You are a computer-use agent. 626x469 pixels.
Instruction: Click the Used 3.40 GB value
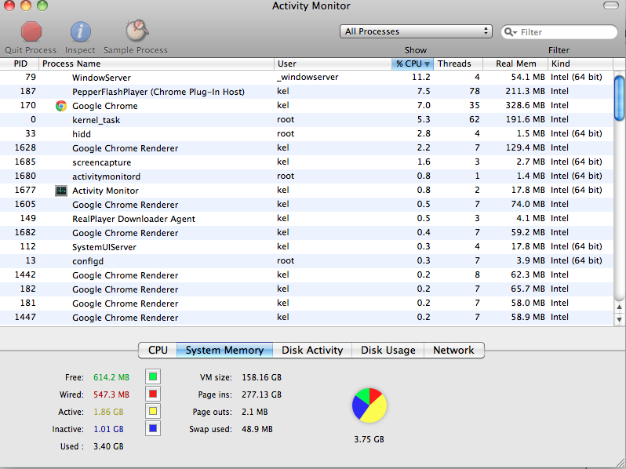[x=108, y=446]
